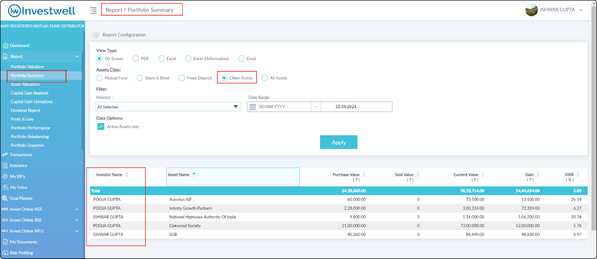Click the BSE badge icon
This screenshot has height=259, width=597.
[5, 220]
